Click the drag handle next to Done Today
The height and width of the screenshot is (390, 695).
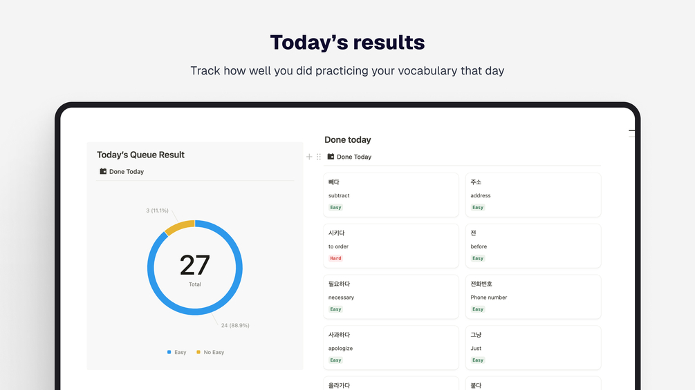click(319, 157)
